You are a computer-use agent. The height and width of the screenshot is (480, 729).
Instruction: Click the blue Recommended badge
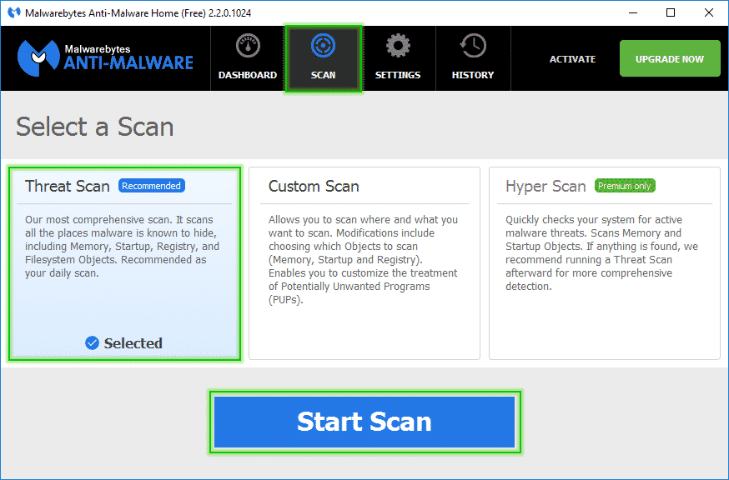tap(151, 186)
